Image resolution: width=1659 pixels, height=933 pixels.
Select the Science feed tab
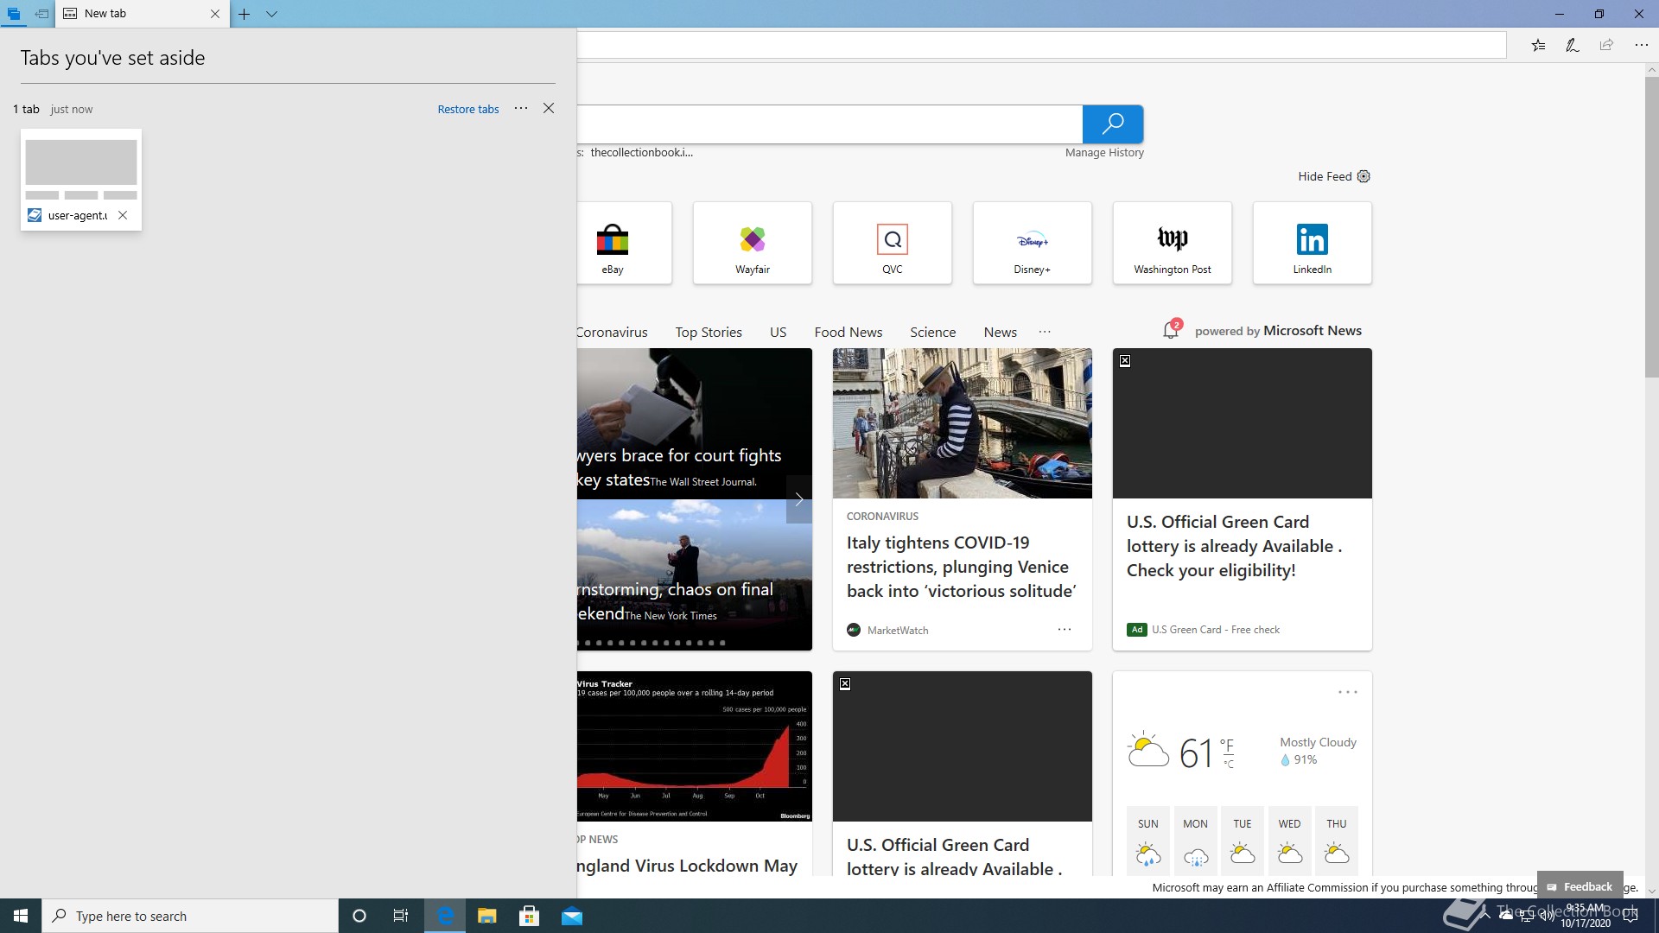[932, 333]
